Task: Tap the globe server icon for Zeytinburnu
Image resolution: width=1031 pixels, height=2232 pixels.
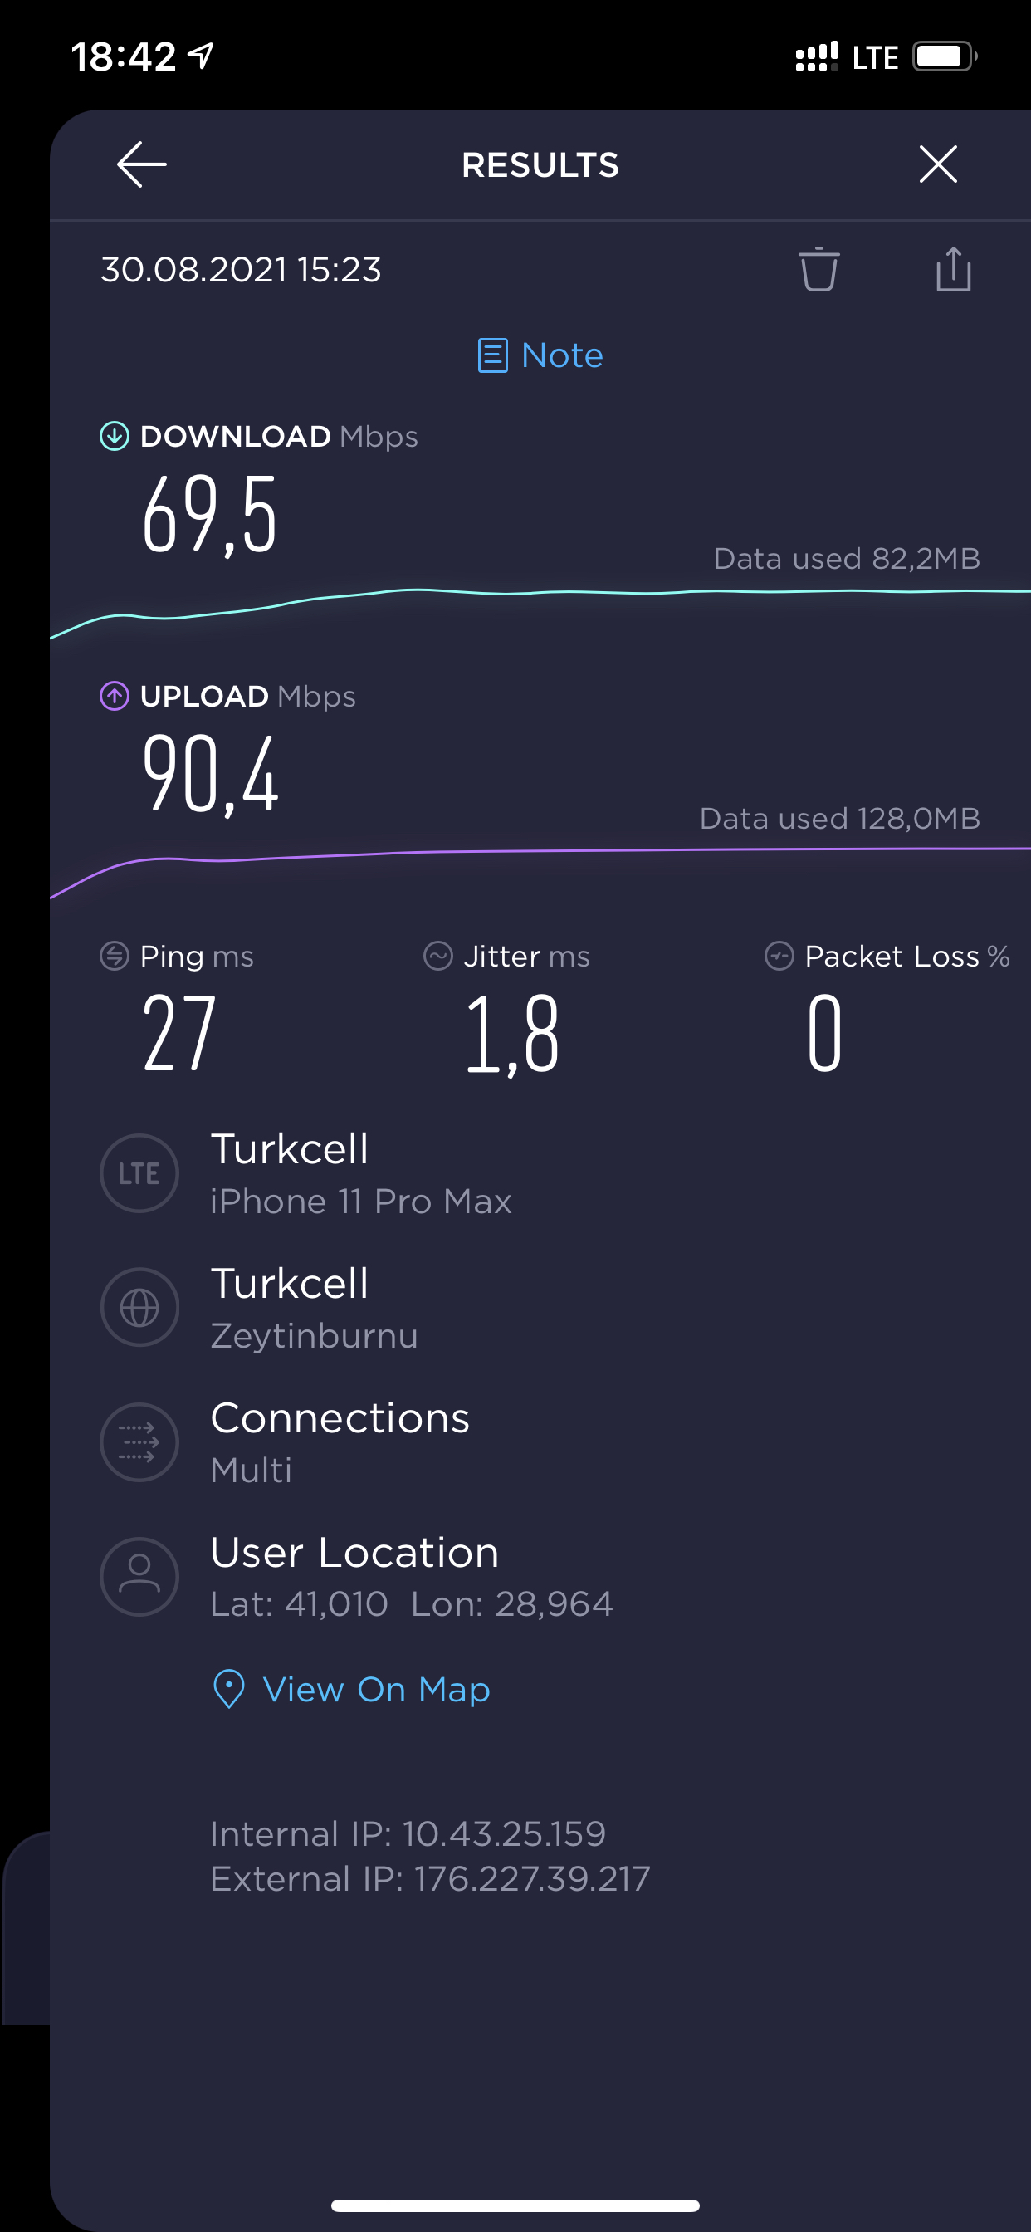Action: 139,1308
